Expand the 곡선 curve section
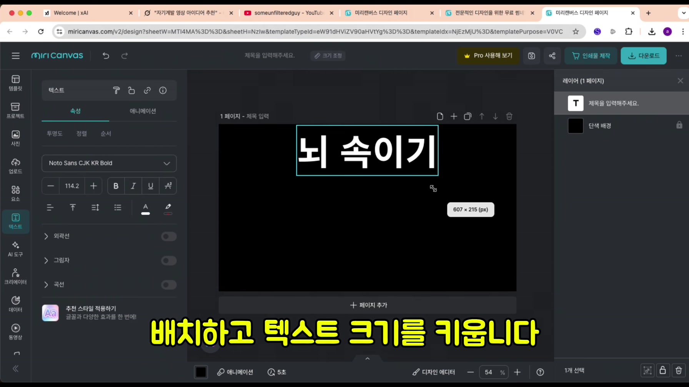Image resolution: width=689 pixels, height=387 pixels. [x=46, y=285]
